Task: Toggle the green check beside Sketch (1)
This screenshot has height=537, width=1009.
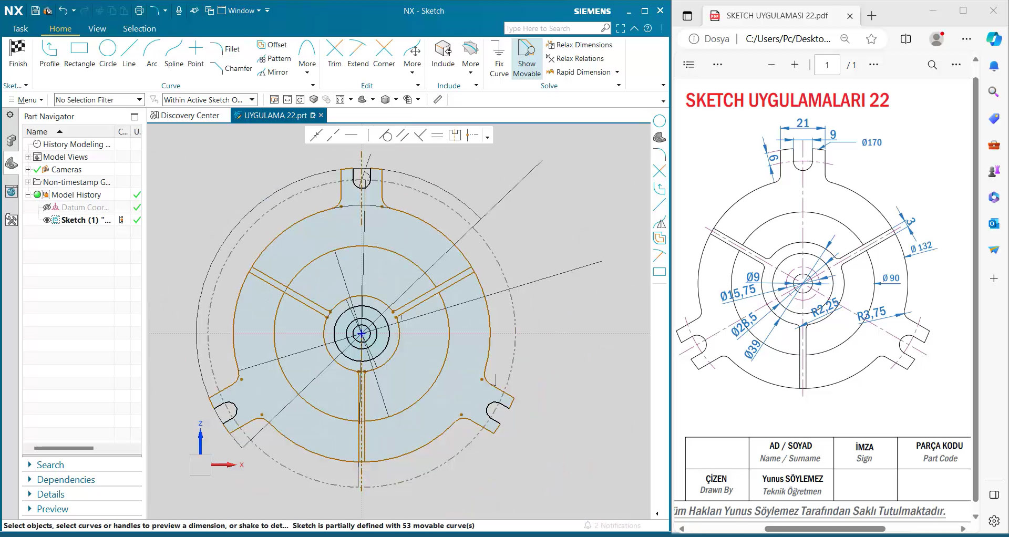Action: pyautogui.click(x=137, y=220)
